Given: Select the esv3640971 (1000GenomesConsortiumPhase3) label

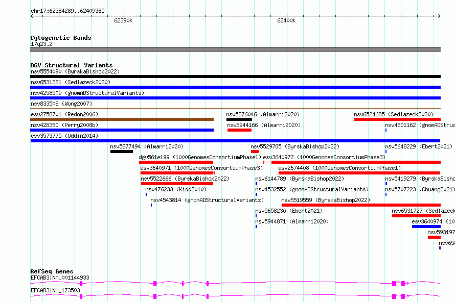Looking at the screenshot, I should [x=201, y=168].
